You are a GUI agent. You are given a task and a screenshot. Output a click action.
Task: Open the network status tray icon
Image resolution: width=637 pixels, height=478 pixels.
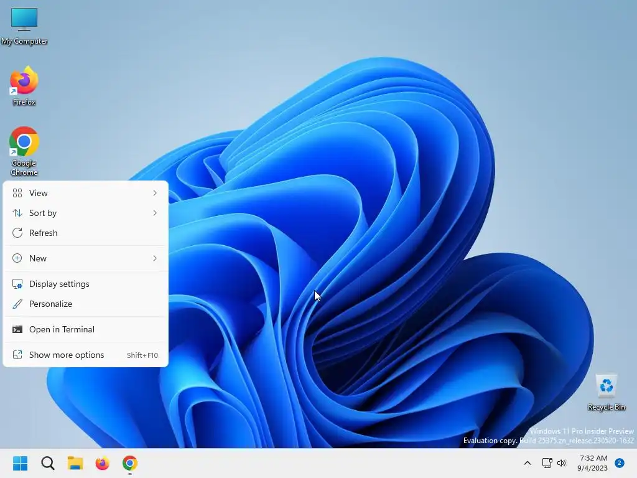click(x=547, y=463)
